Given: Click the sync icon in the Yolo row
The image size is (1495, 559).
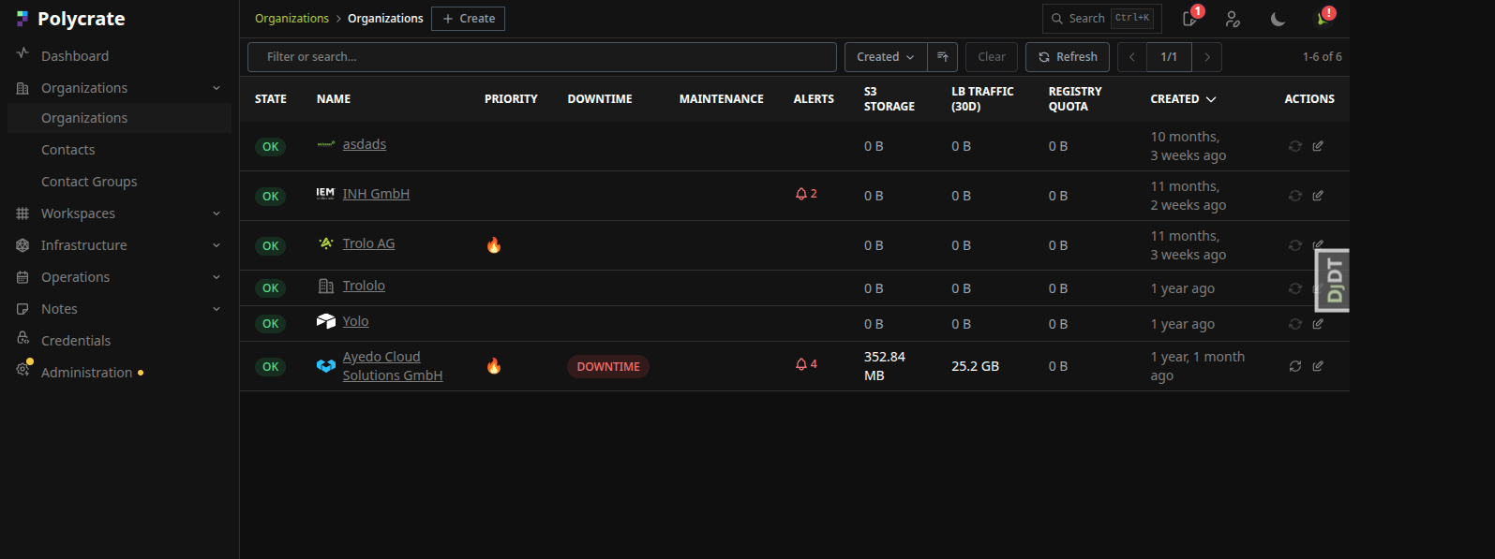Looking at the screenshot, I should tap(1295, 324).
